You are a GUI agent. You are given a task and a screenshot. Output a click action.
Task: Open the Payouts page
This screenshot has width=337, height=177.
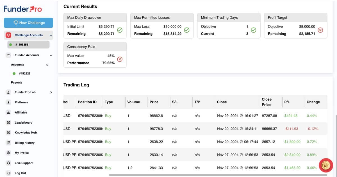17,83
